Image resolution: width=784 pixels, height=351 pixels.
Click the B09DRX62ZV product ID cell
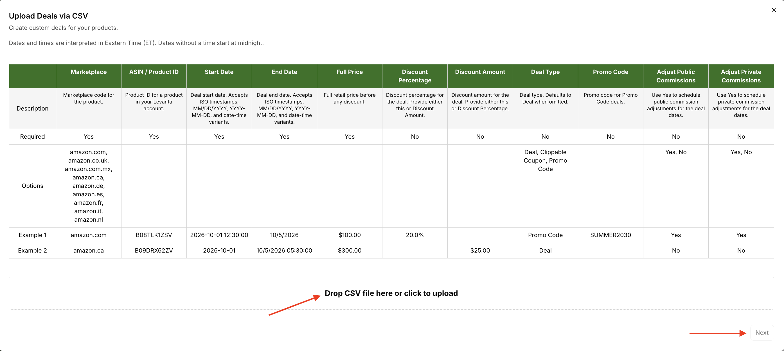pos(154,251)
